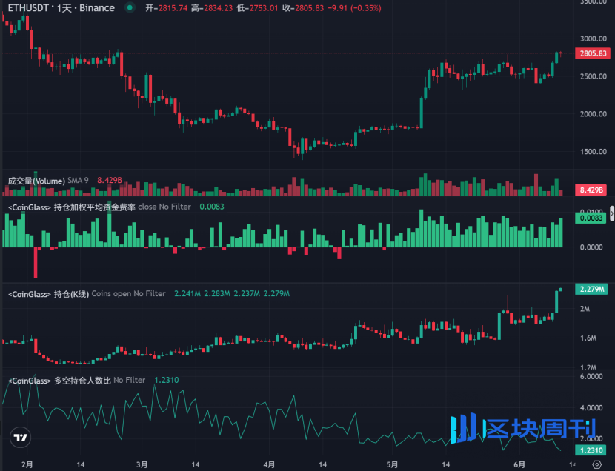Click the 4.0000 ratio axis label
The height and width of the screenshot is (471, 615).
[591, 407]
